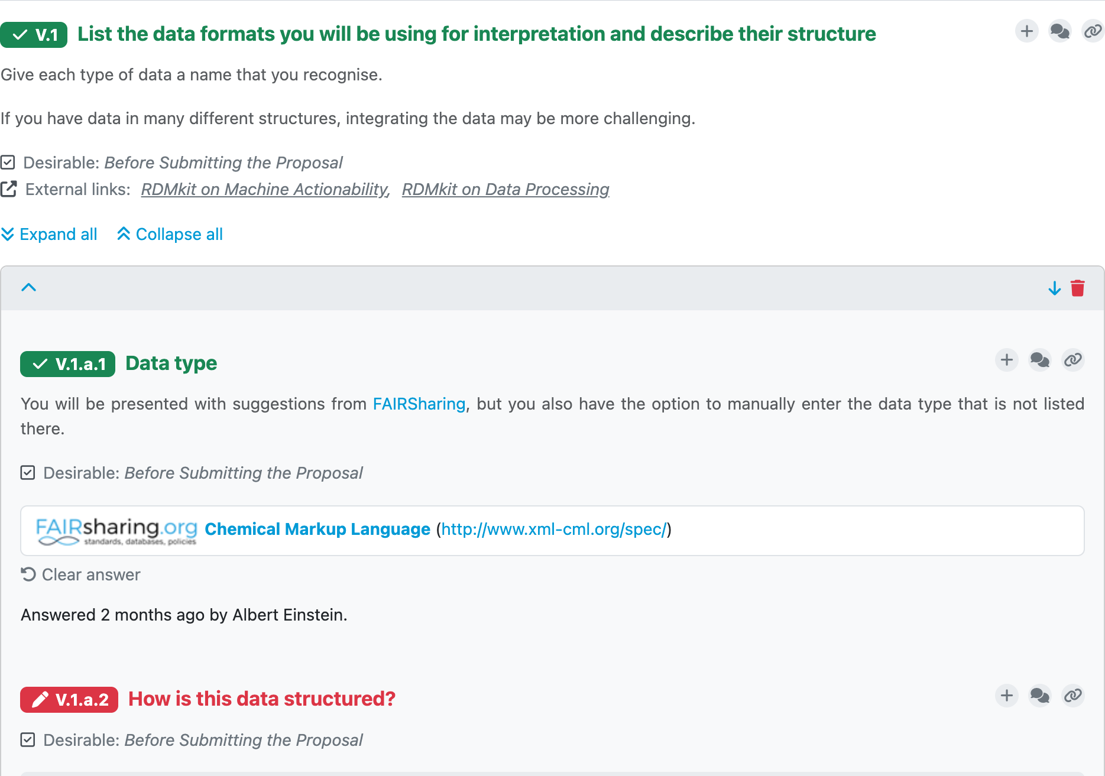This screenshot has width=1105, height=776.
Task: Click the green V.1 badge
Action: [34, 35]
